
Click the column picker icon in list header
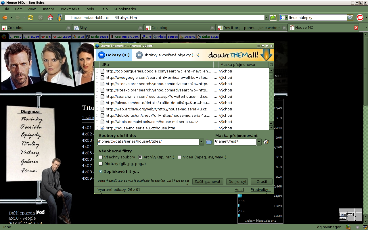[271, 65]
